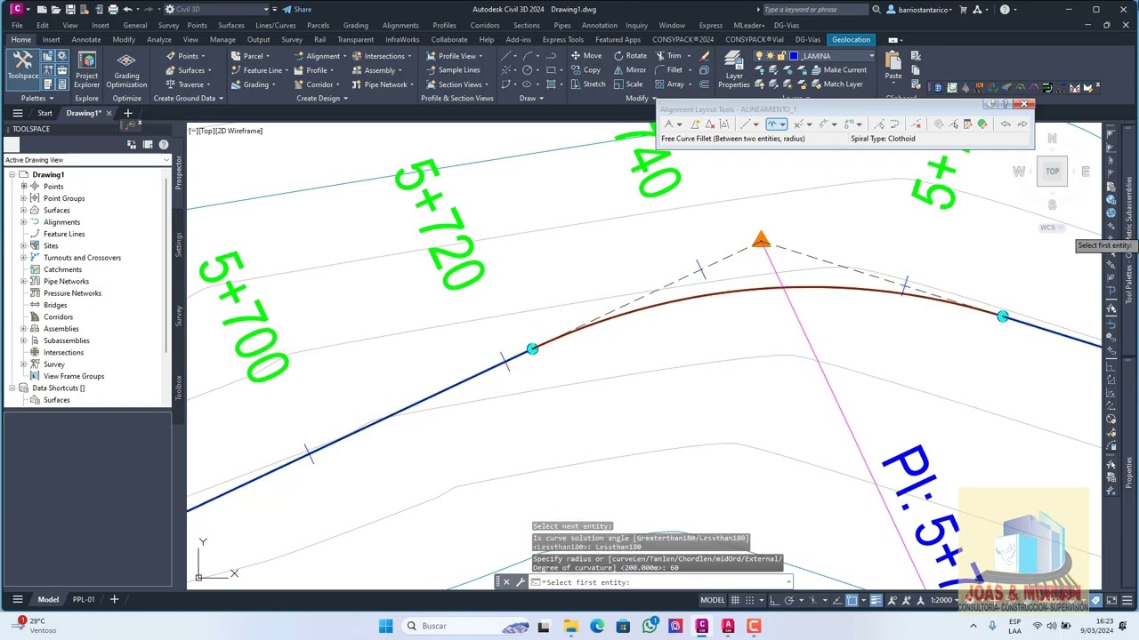Toggle object snap in status bar
Image resolution: width=1139 pixels, height=640 pixels.
852,600
